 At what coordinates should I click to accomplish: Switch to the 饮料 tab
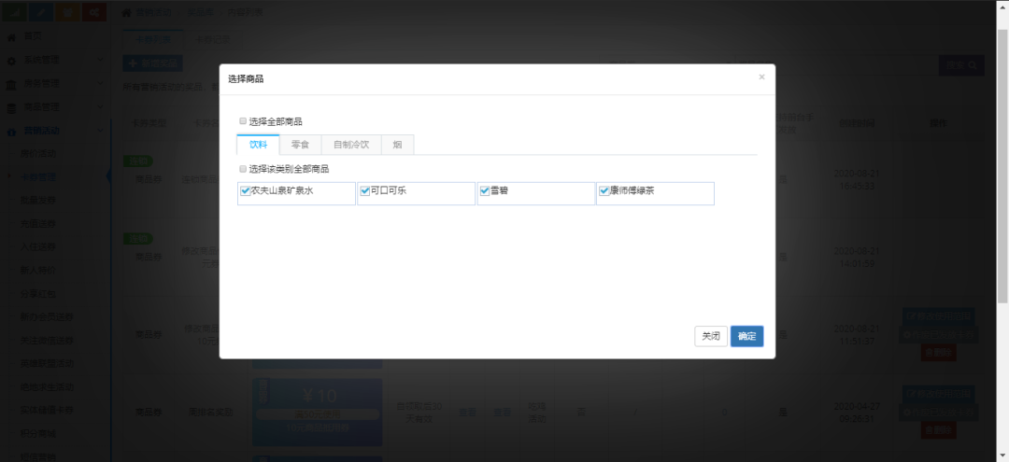258,145
